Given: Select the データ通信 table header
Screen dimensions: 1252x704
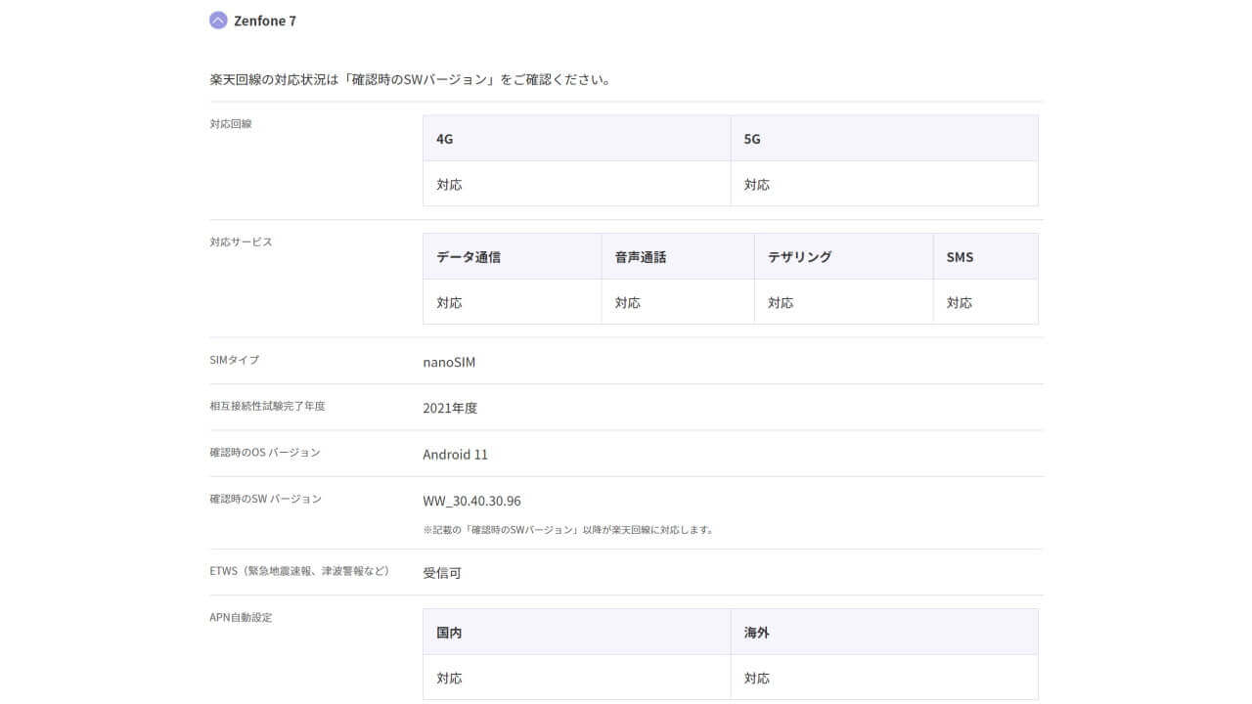Looking at the screenshot, I should click(469, 256).
